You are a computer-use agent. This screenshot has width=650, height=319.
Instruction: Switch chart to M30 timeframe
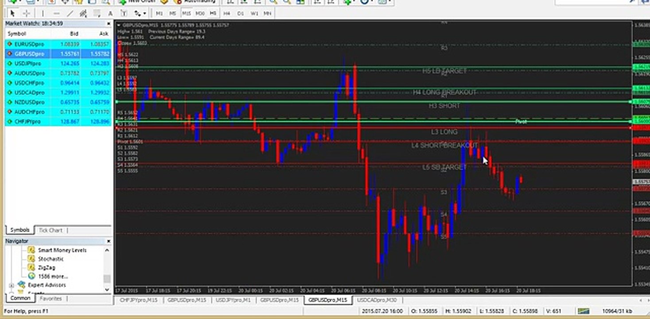(200, 13)
